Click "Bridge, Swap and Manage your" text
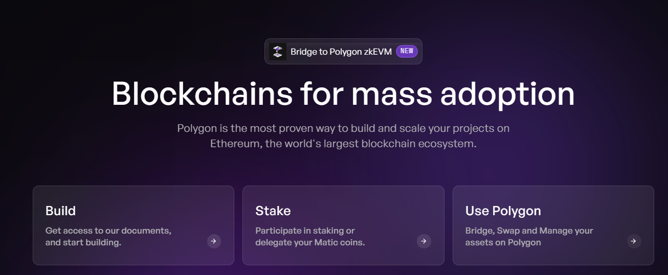The width and height of the screenshot is (668, 275). [529, 231]
